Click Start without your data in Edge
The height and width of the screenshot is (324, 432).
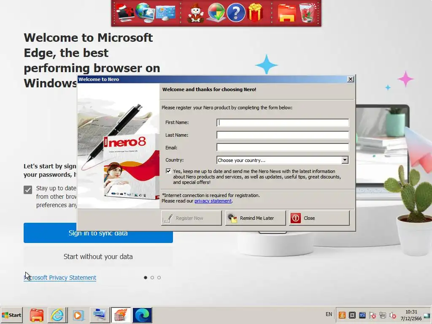tap(98, 256)
